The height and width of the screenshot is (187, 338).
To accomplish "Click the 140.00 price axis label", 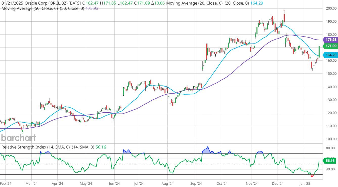I will tap(331, 87).
